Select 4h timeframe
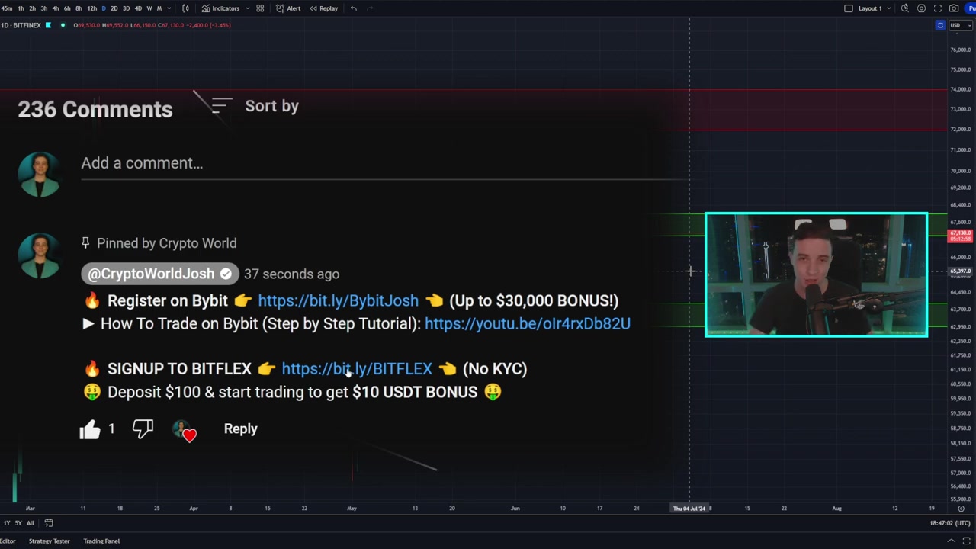 pyautogui.click(x=56, y=8)
